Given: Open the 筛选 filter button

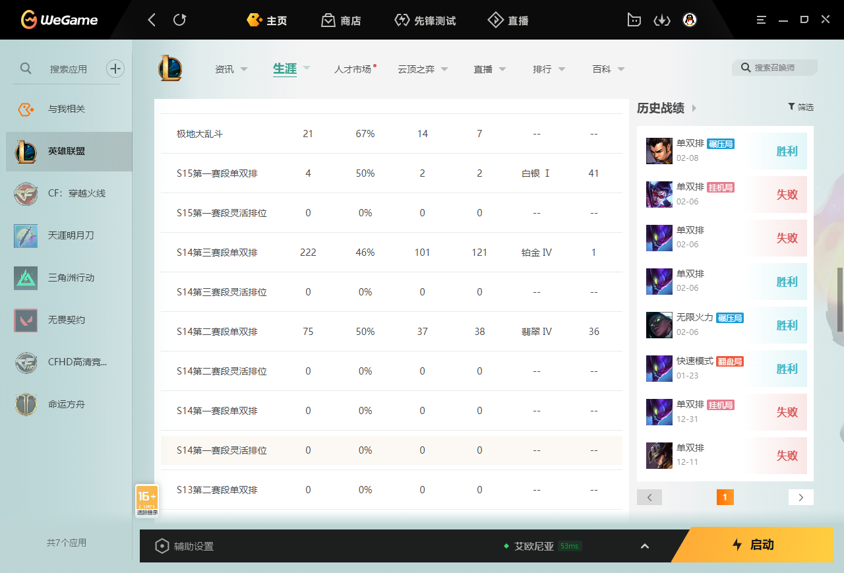Looking at the screenshot, I should [x=800, y=107].
